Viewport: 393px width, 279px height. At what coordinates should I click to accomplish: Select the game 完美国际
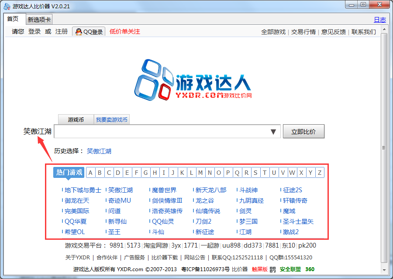[77, 211]
